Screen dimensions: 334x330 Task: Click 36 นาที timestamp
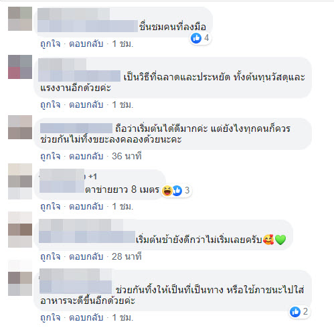tap(127, 156)
